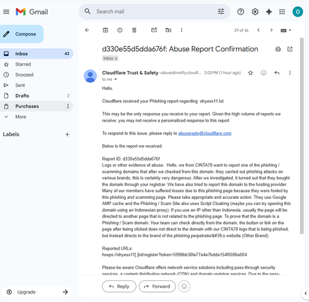The image size is (309, 302).
Task: Click the bottom Reply button
Action: coord(119,287)
